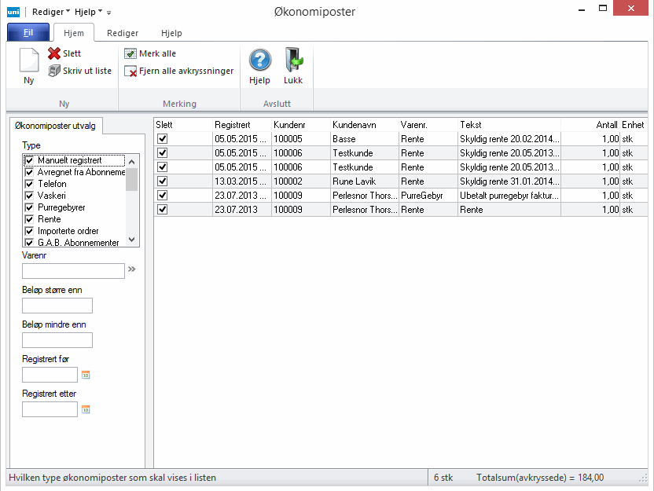Viewport: 654px width, 491px height.
Task: Uncheck Slett checkbox for Rune Lavik row
Action: click(x=163, y=181)
